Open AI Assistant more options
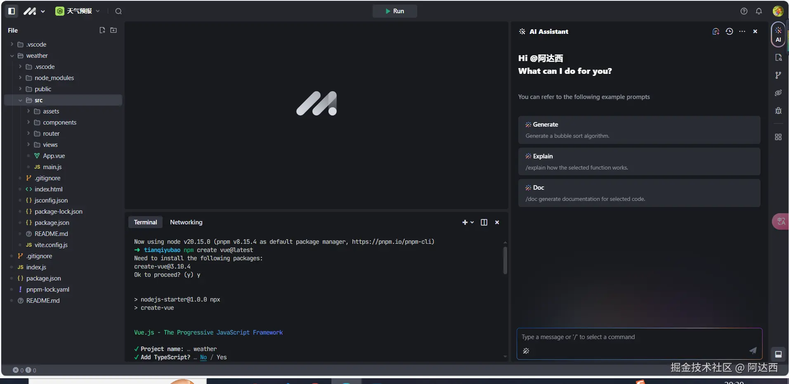789x384 pixels. click(742, 31)
